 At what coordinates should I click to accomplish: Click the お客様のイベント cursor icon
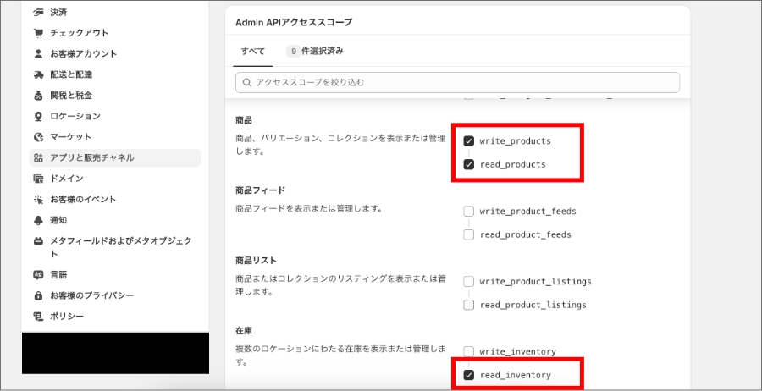38,200
